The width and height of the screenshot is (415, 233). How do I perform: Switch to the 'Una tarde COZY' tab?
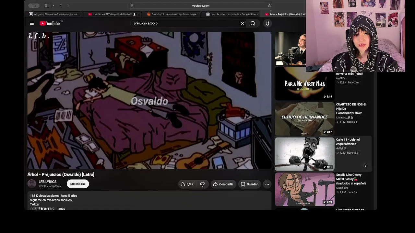pos(113,14)
